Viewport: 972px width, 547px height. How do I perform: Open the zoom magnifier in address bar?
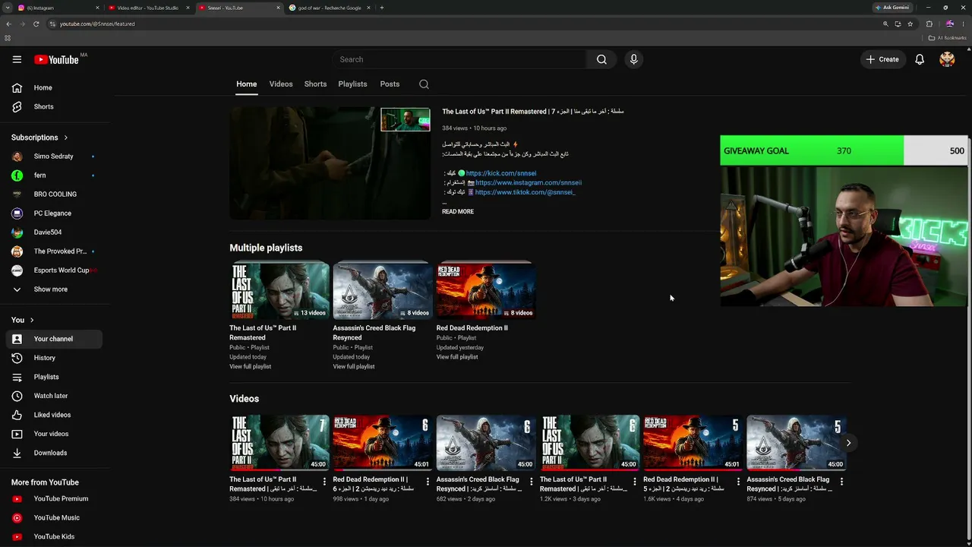point(885,24)
